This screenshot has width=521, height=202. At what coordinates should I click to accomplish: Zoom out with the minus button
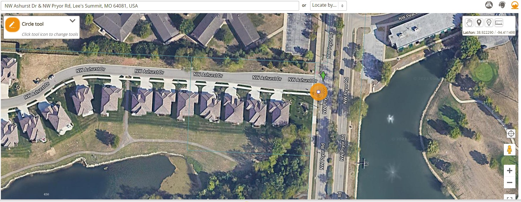(x=510, y=182)
